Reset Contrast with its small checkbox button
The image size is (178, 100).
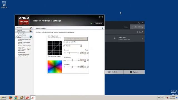(88, 67)
